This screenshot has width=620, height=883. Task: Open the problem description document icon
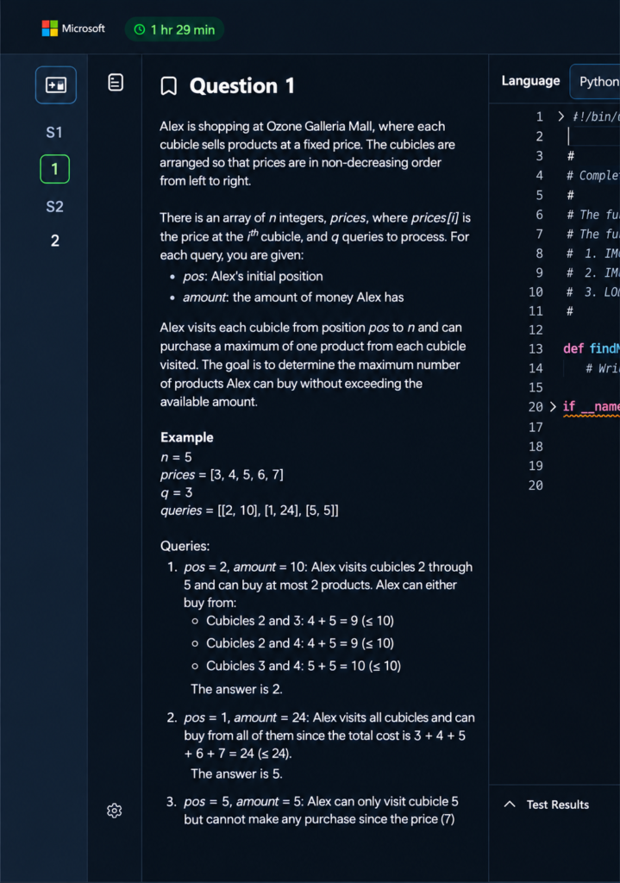point(116,82)
